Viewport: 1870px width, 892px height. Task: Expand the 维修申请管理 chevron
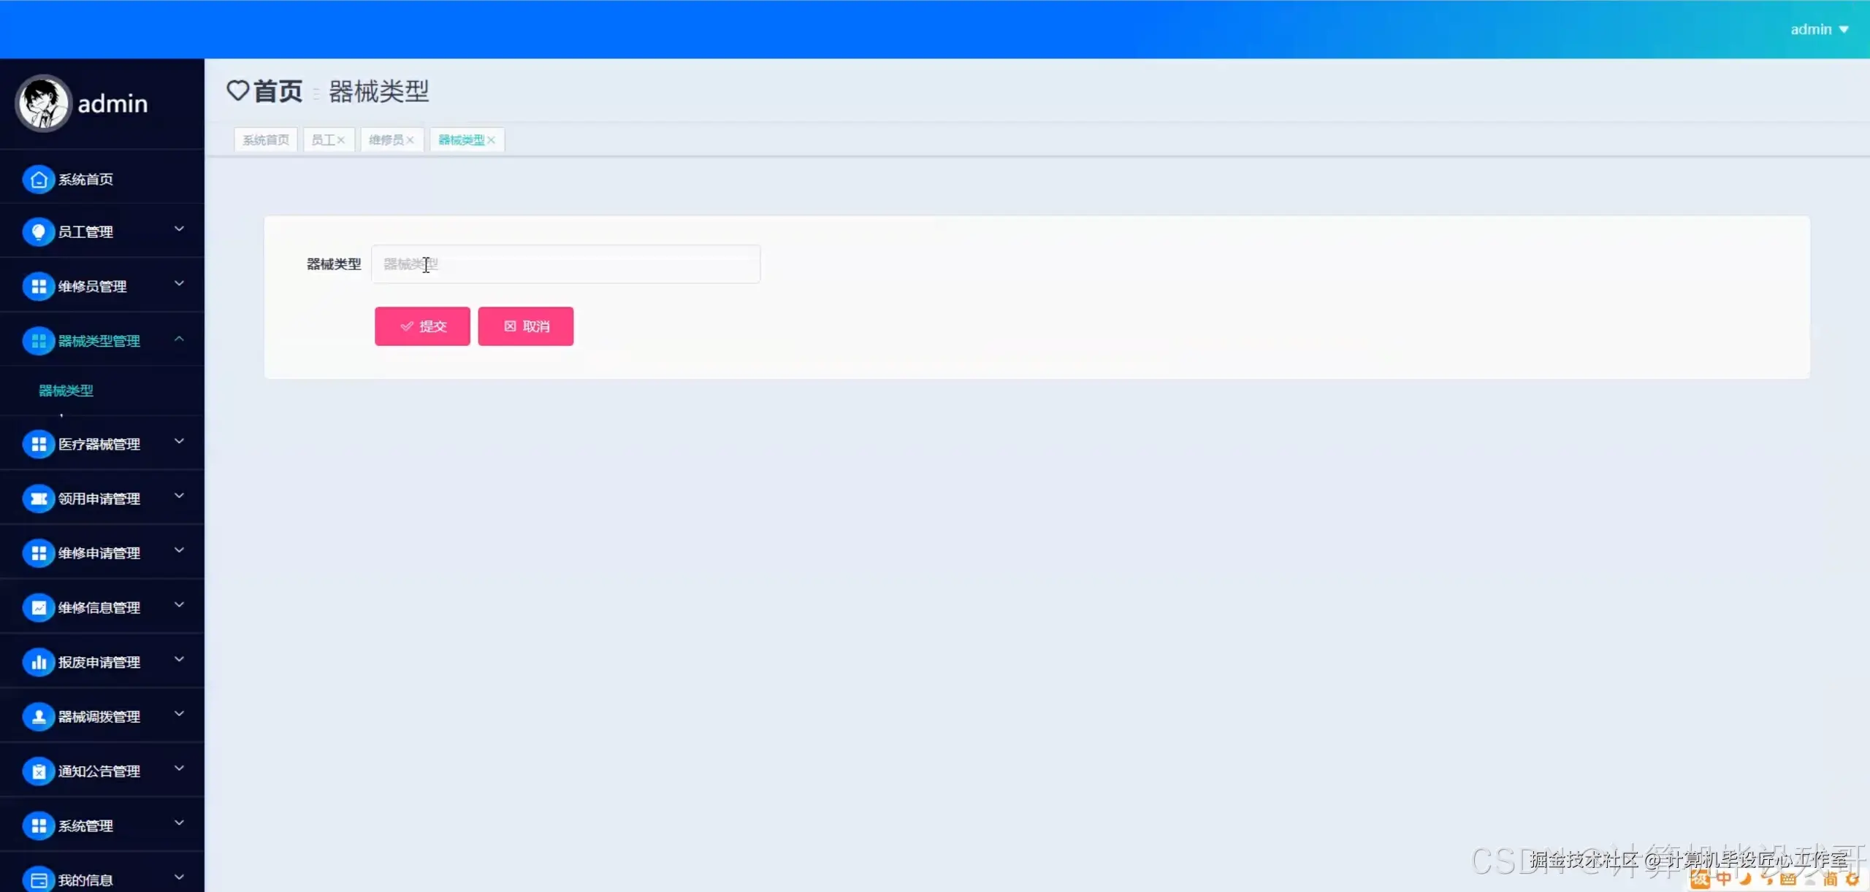point(179,550)
